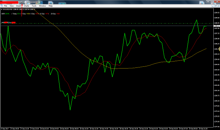220x130 pixels.
Task: Click the highlighted current price label on scale
Action: click(216, 26)
